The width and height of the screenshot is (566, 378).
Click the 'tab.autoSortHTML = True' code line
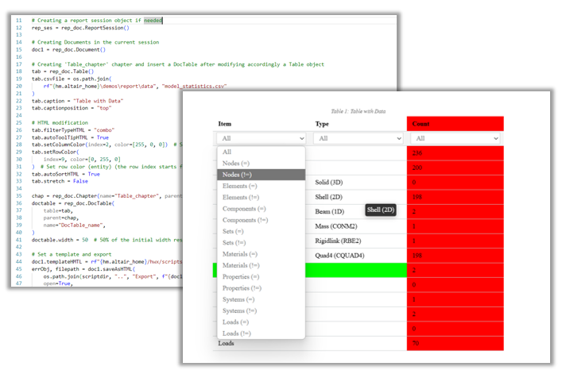coord(65,174)
